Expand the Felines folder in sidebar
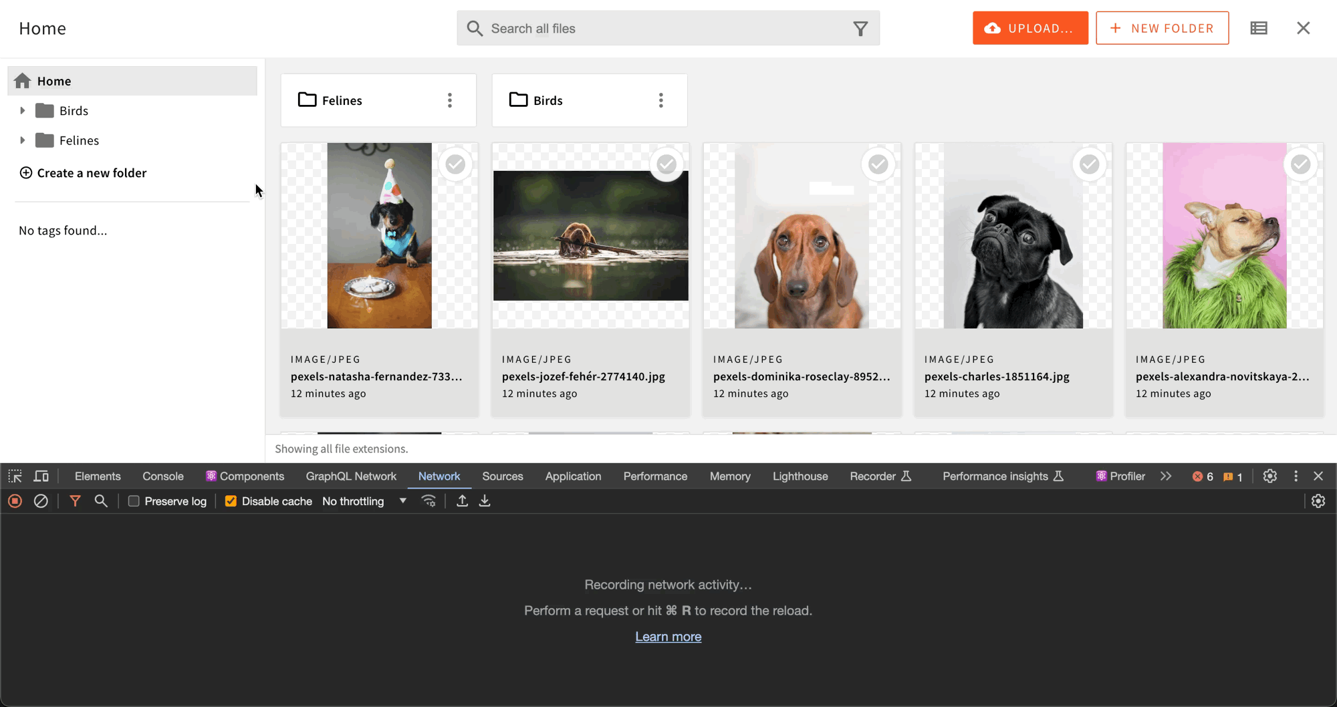The width and height of the screenshot is (1337, 707). (23, 140)
